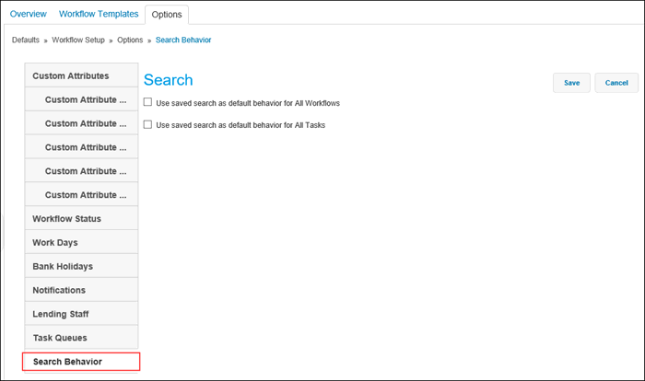Open the Workflow Templates tab
This screenshot has height=381, width=645.
point(99,14)
